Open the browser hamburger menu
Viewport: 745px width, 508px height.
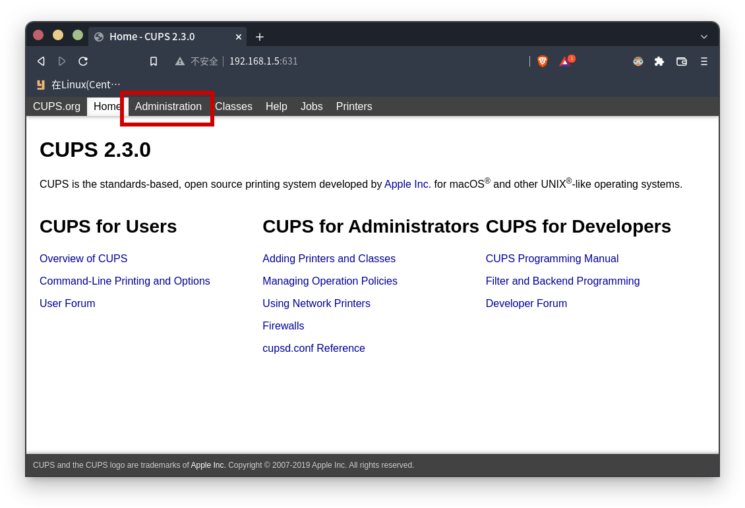pyautogui.click(x=703, y=61)
